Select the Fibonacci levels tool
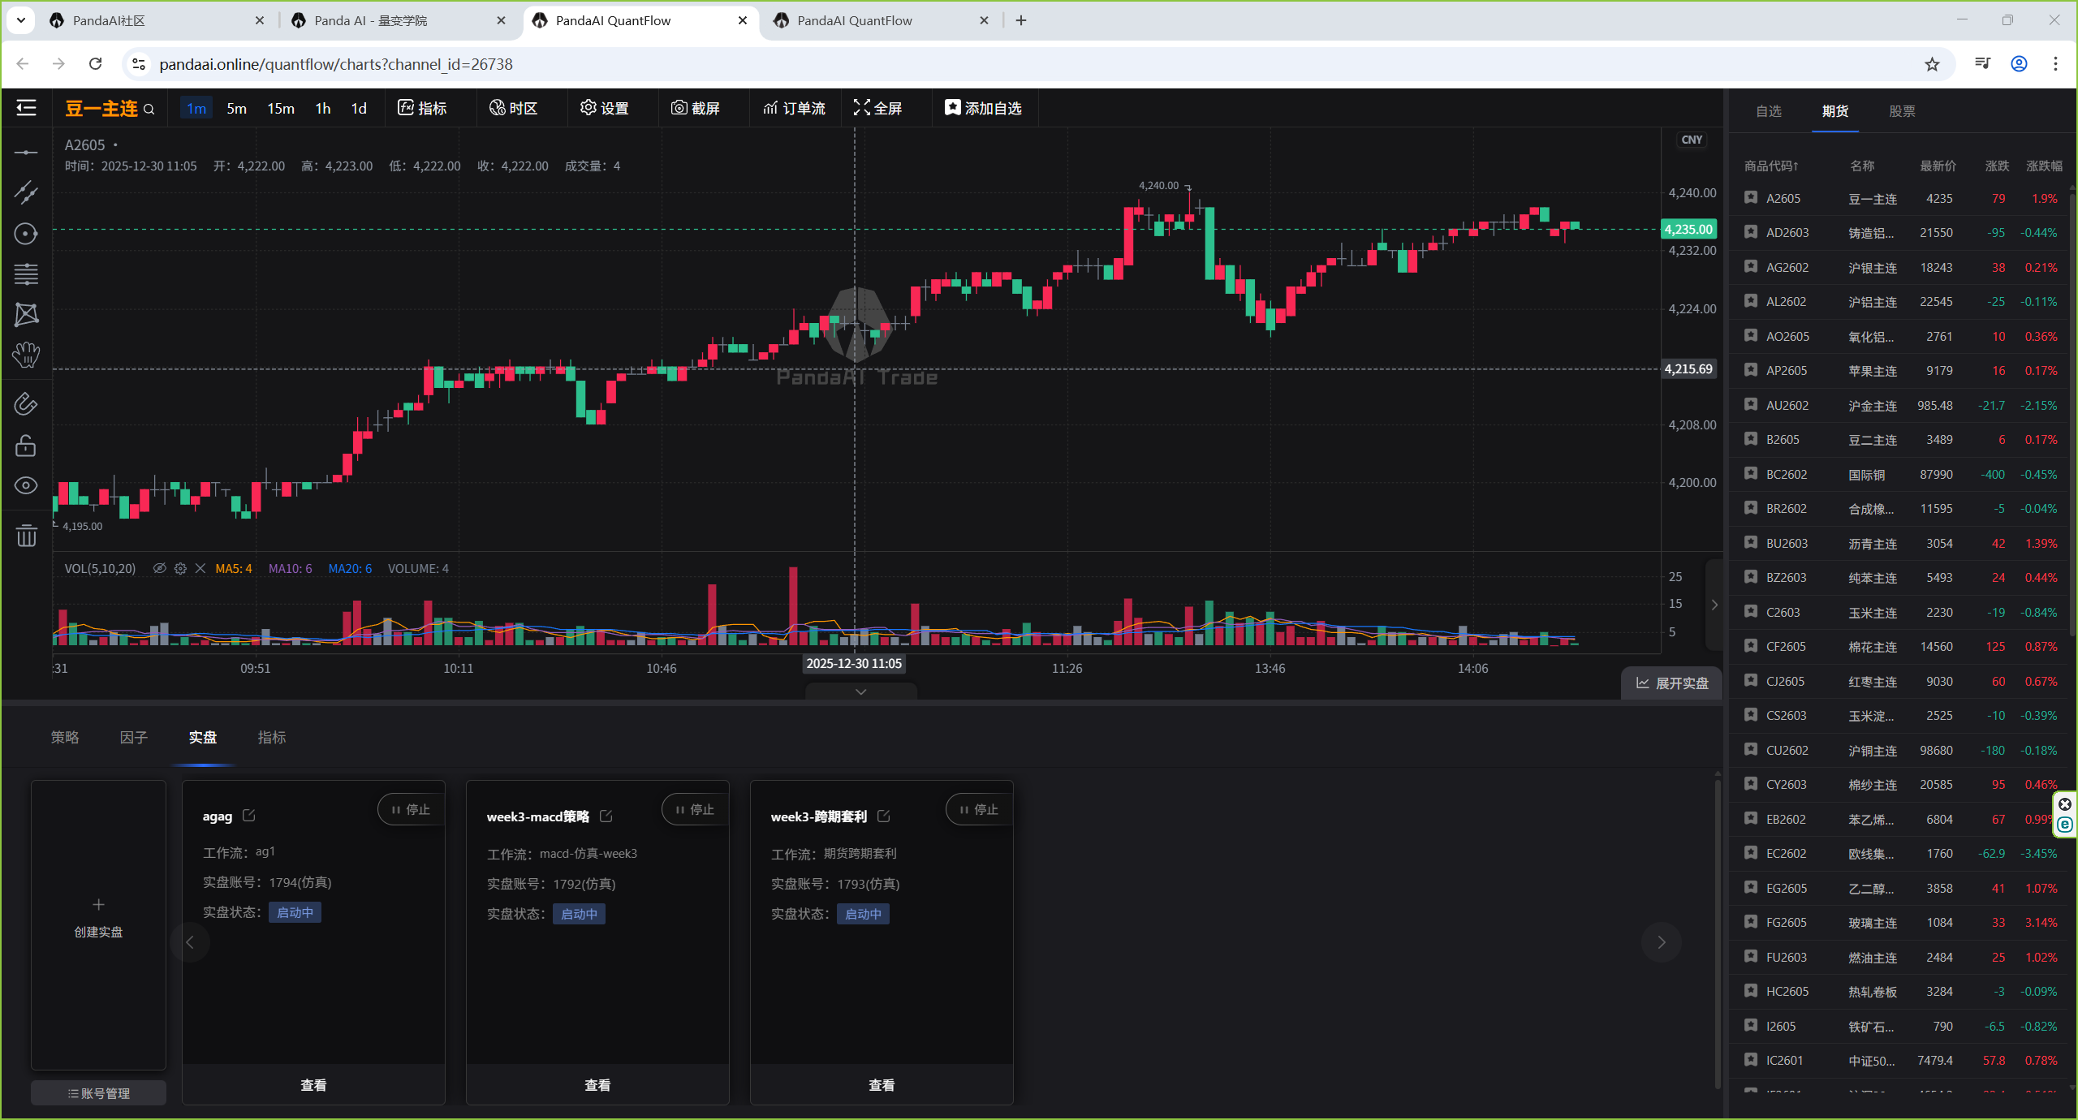This screenshot has width=2078, height=1120. [26, 274]
